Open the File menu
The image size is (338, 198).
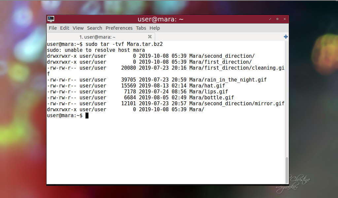click(53, 28)
